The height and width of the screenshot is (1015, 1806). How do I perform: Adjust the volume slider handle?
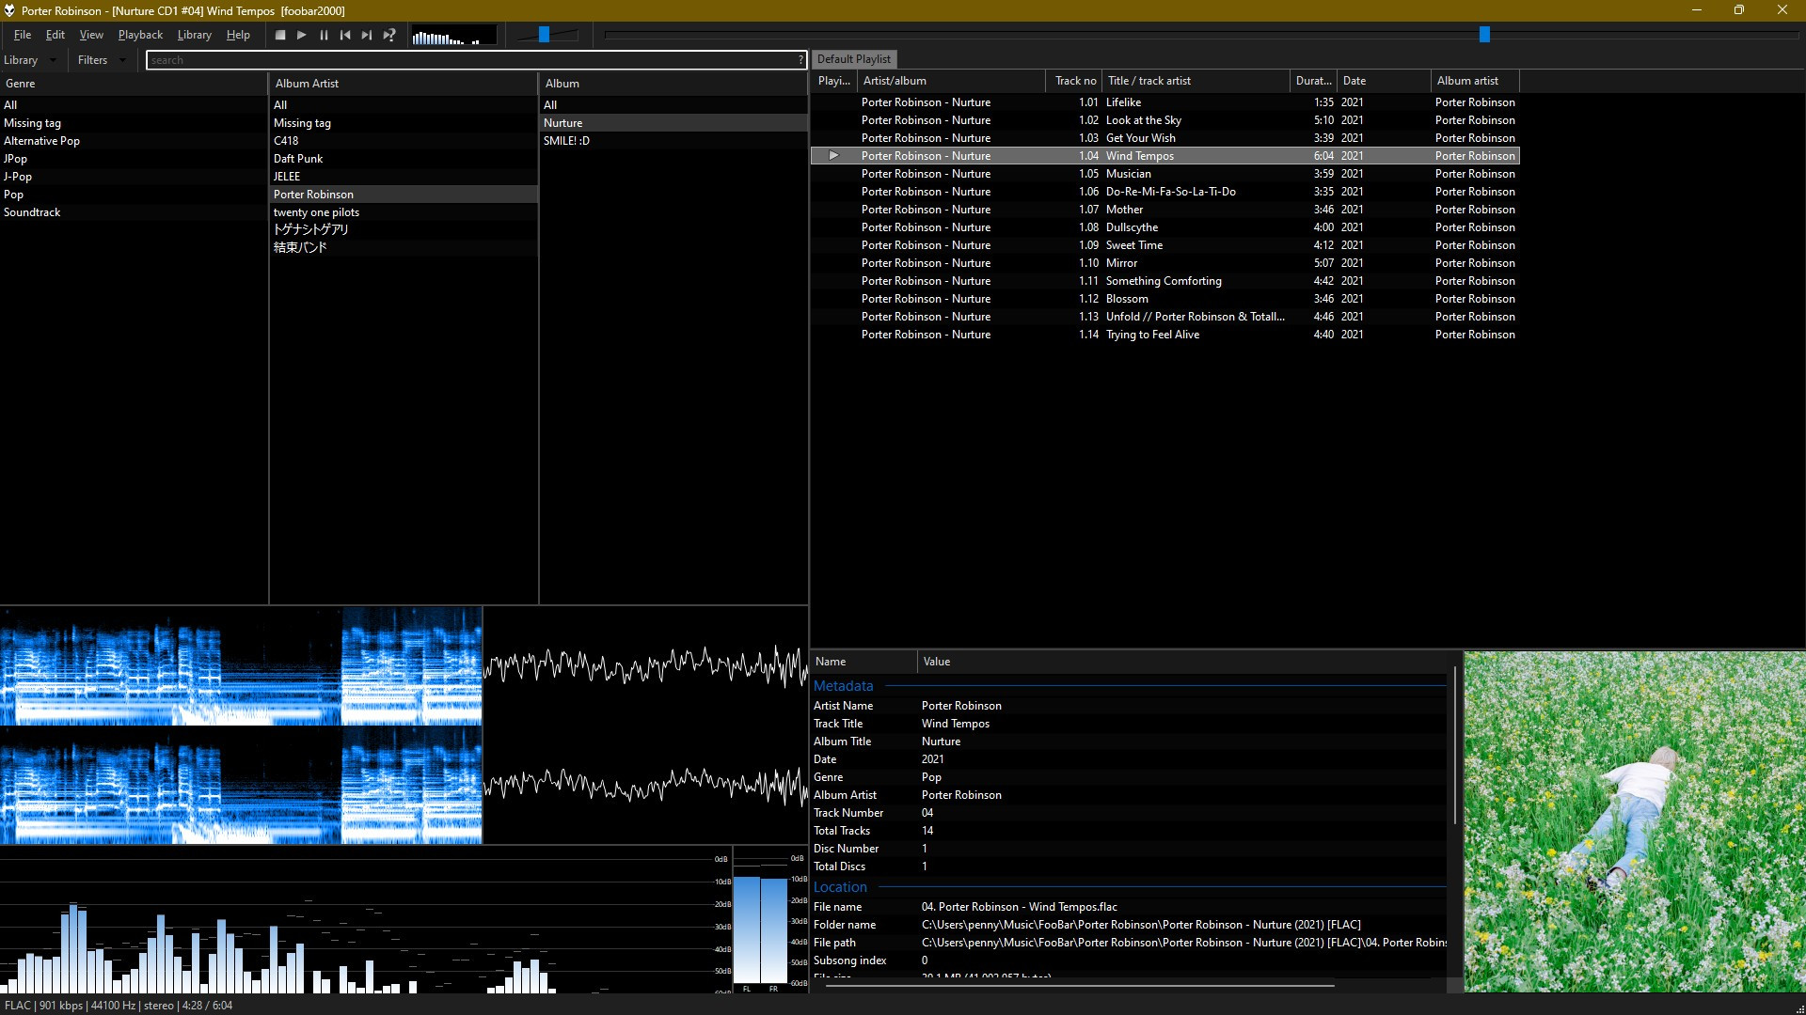(x=544, y=35)
